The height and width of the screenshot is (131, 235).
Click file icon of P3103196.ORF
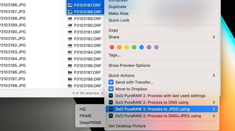pos(70,65)
